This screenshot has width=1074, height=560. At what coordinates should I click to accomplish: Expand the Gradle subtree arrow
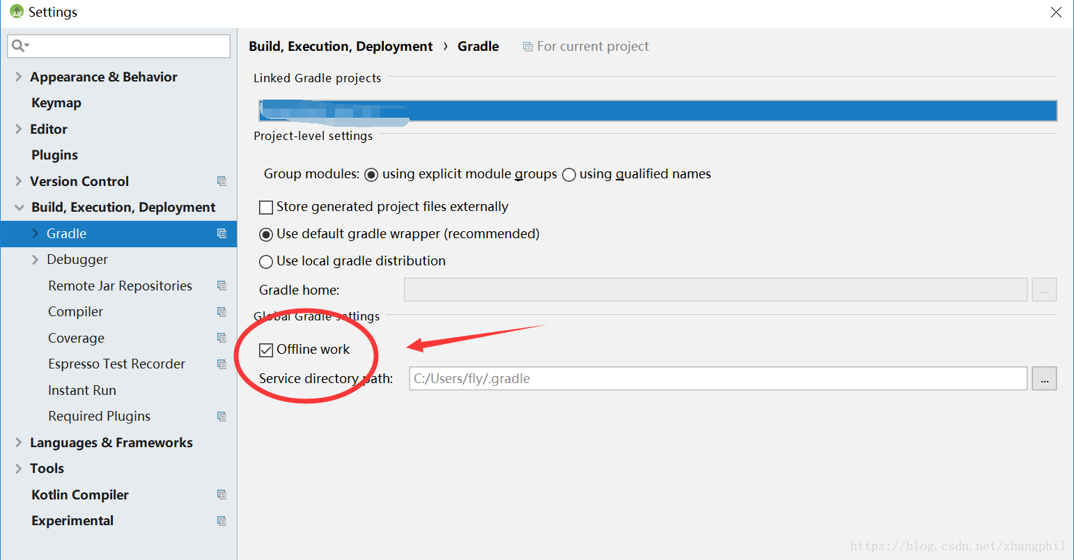[35, 233]
